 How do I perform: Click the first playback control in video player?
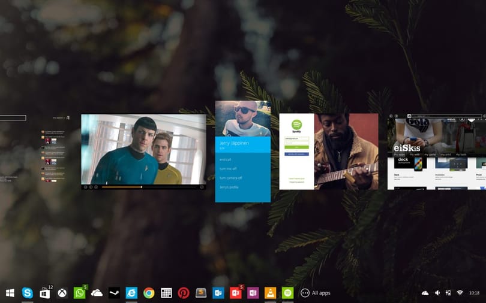pos(86,187)
